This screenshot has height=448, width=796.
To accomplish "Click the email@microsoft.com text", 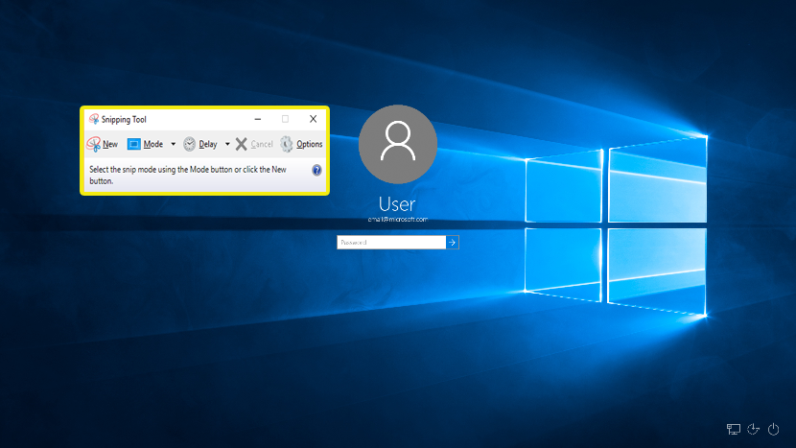I will click(x=398, y=220).
